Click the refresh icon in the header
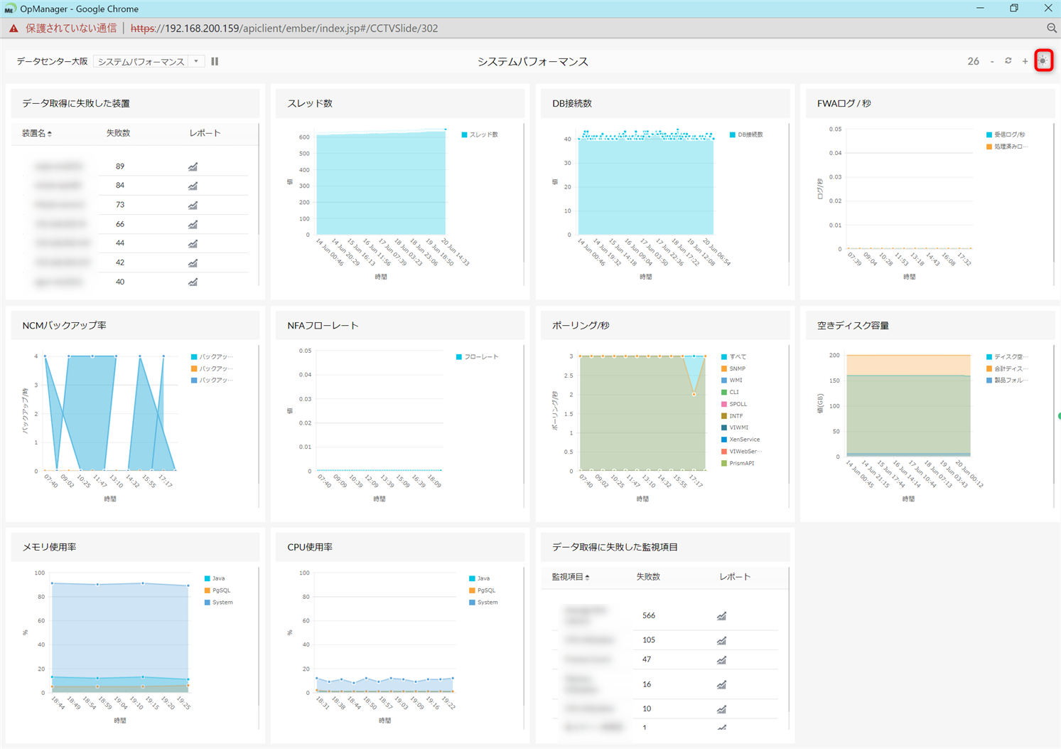 click(1008, 61)
